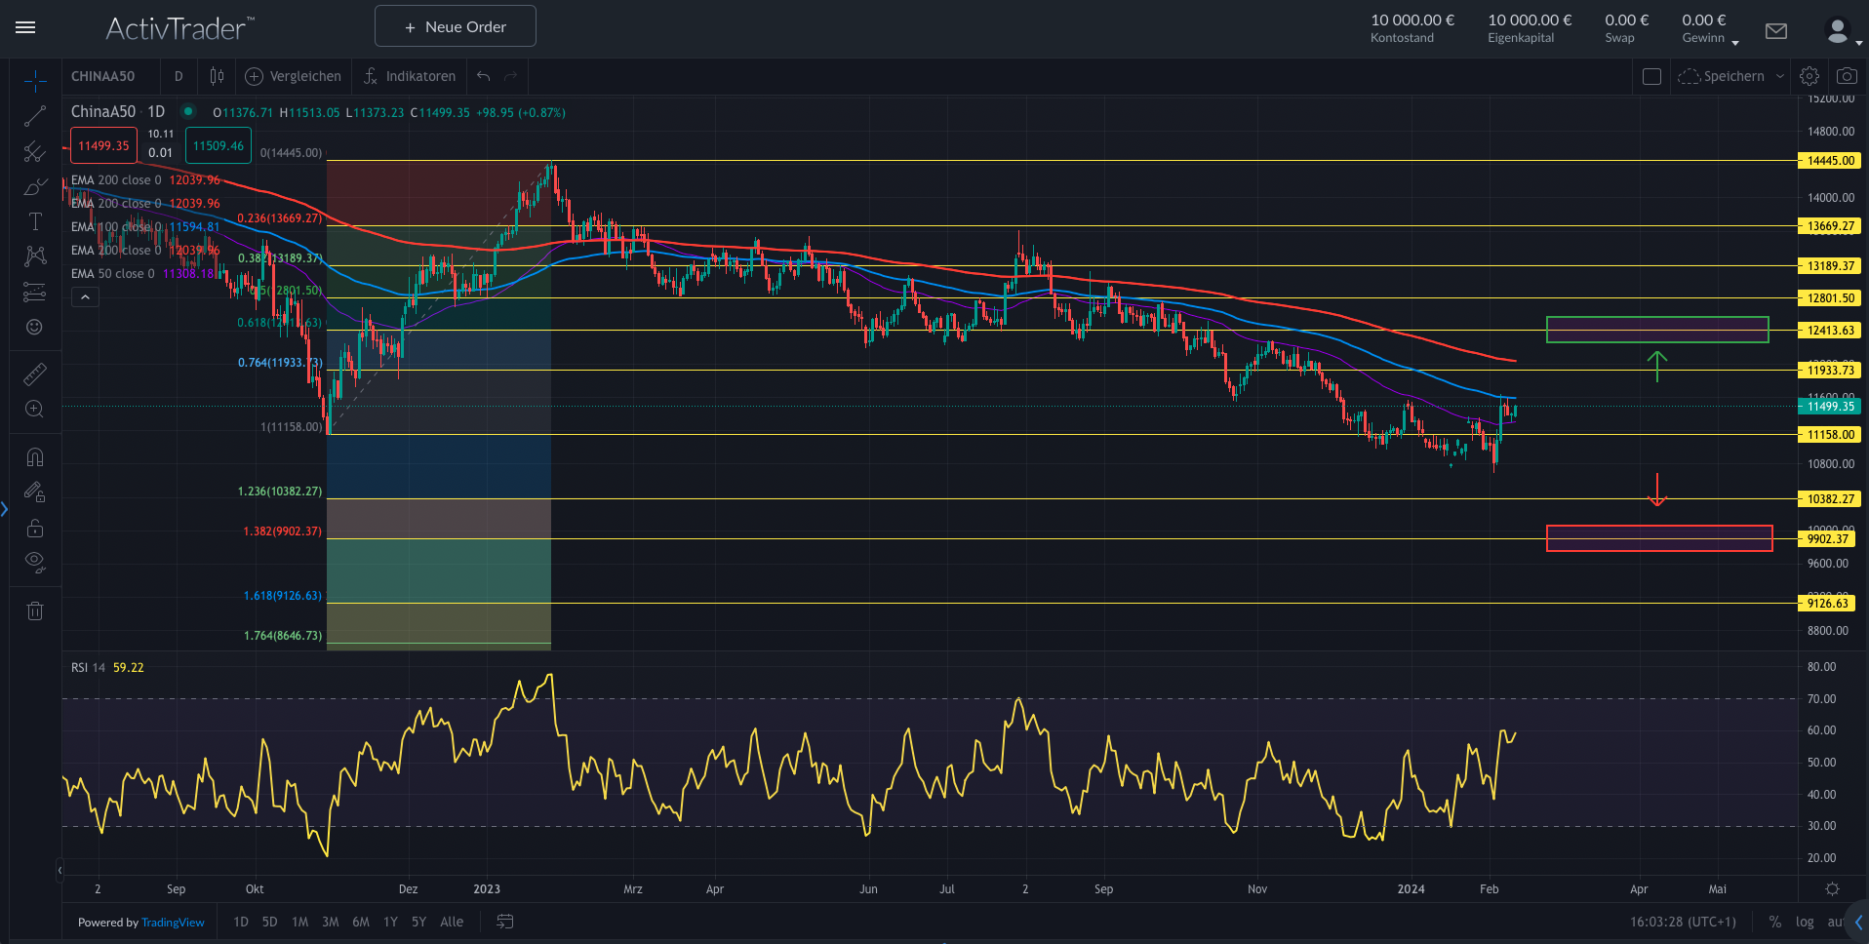Screen dimensions: 1869x944
Task: Toggle logarithmic scale with log
Action: 1805,922
